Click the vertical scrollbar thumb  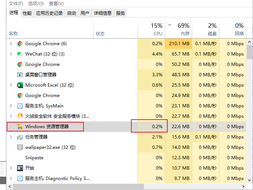point(249,52)
